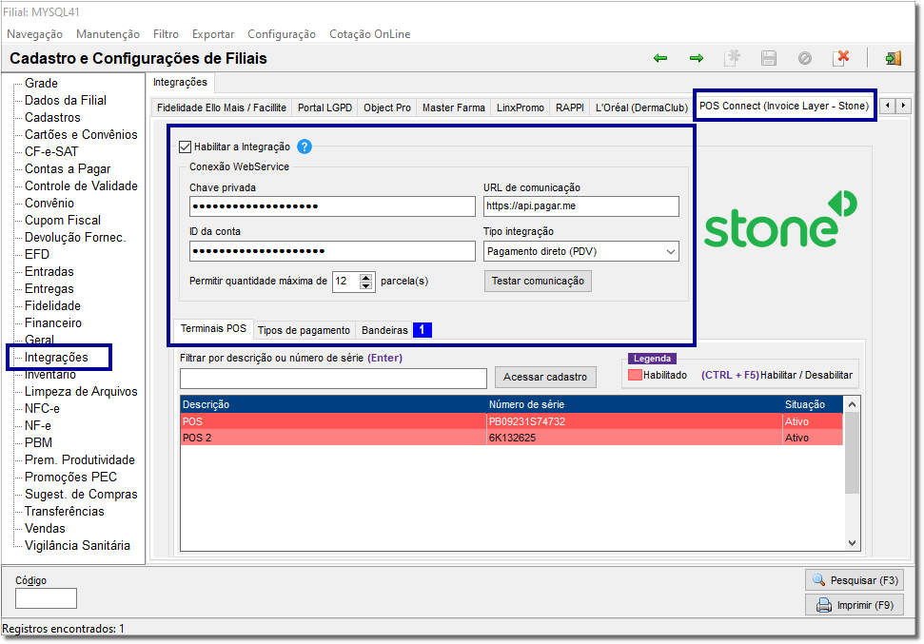Open the Cotação OnLine menu
The width and height of the screenshot is (924, 644).
click(370, 34)
